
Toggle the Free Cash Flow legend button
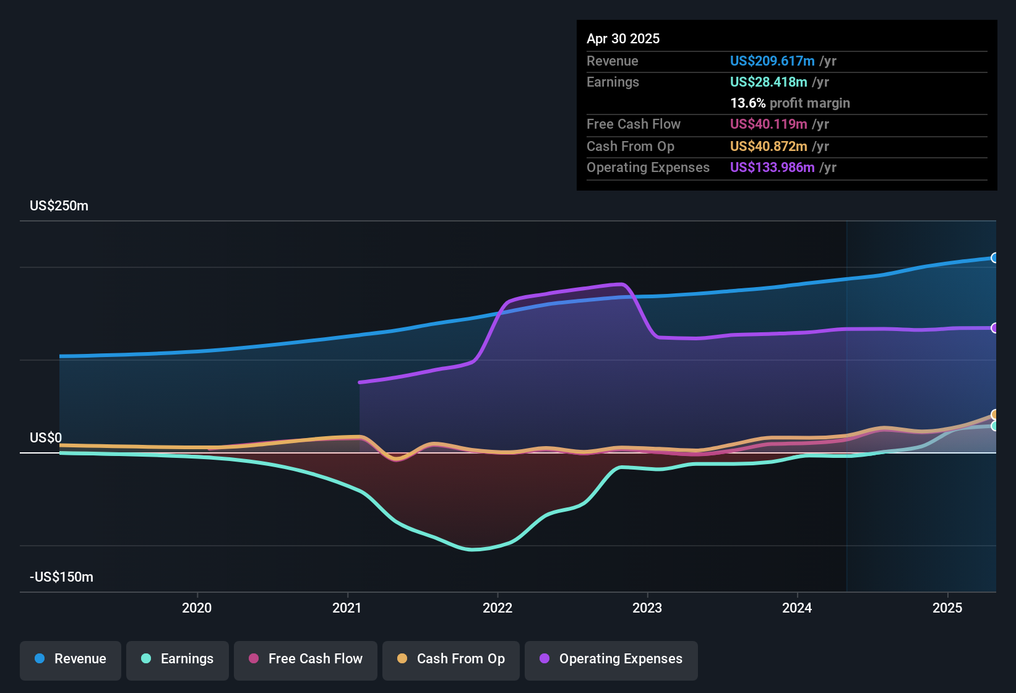[x=306, y=660]
